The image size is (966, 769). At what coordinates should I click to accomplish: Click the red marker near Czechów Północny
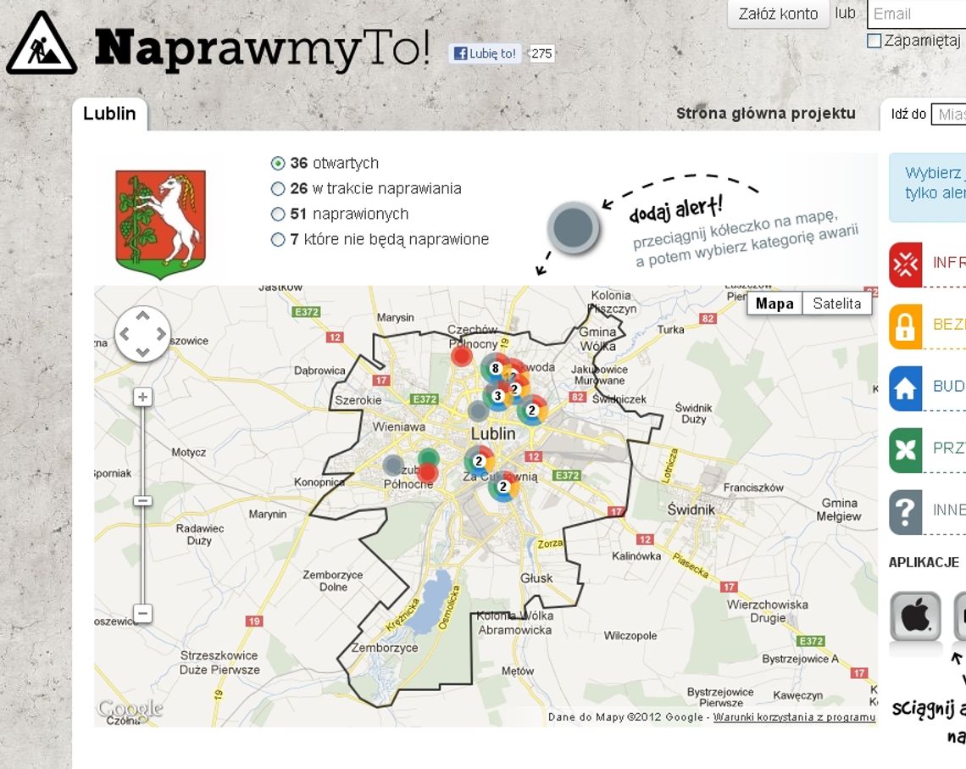tap(462, 356)
